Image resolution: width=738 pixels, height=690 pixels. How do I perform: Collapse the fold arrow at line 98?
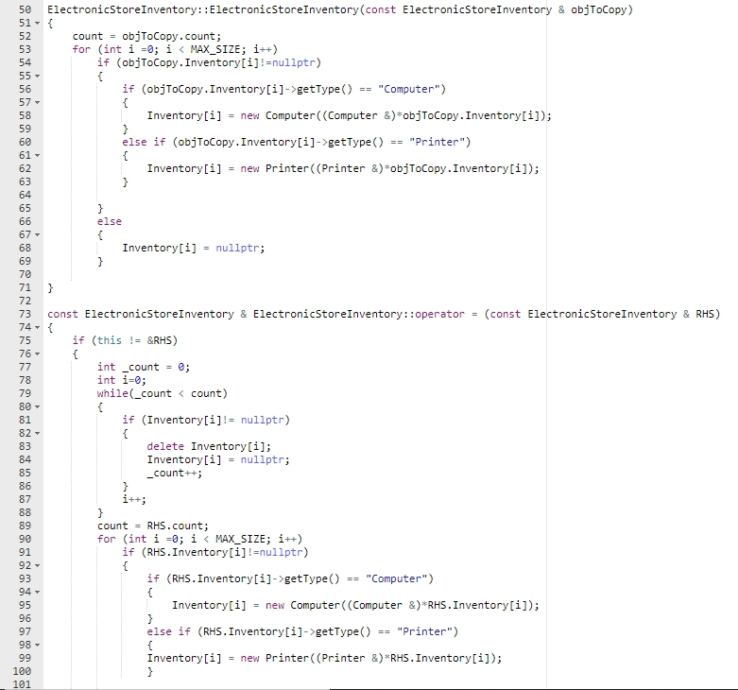click(37, 645)
